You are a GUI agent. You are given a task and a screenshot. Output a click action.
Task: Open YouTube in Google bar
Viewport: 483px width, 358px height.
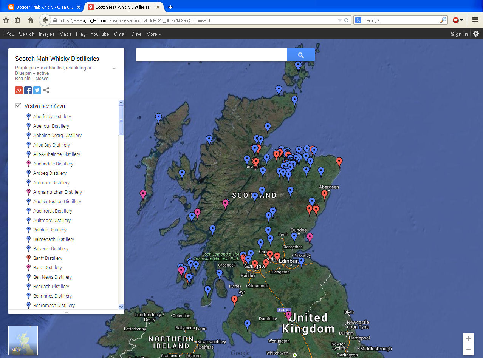point(100,34)
